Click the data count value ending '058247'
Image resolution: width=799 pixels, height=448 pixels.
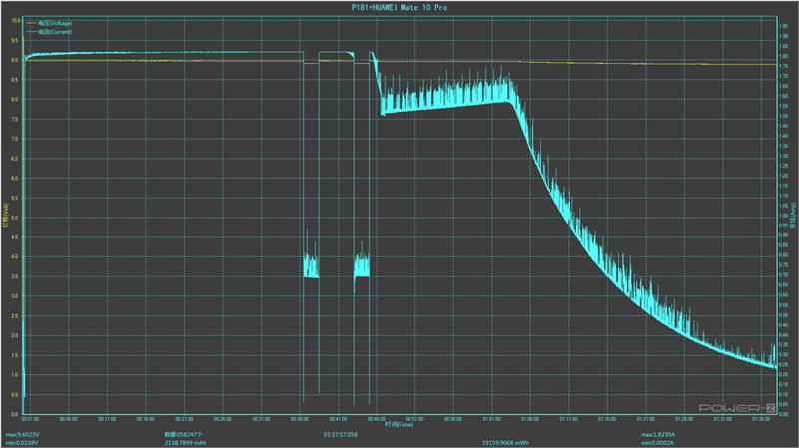[184, 435]
